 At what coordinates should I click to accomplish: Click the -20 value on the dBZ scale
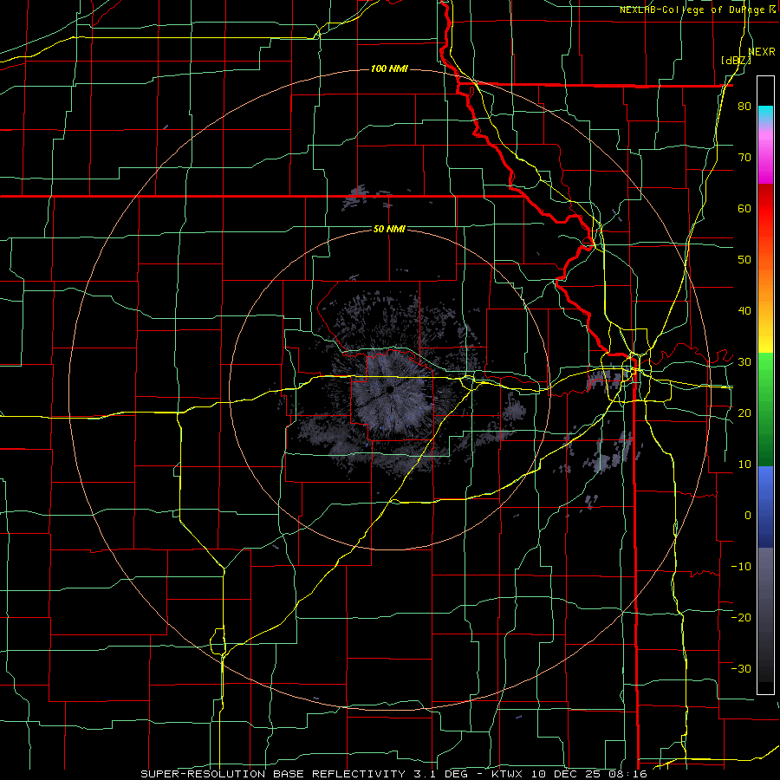[741, 617]
